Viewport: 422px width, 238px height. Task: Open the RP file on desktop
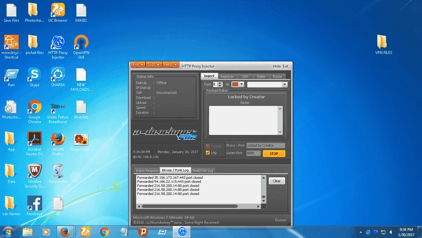(58, 205)
